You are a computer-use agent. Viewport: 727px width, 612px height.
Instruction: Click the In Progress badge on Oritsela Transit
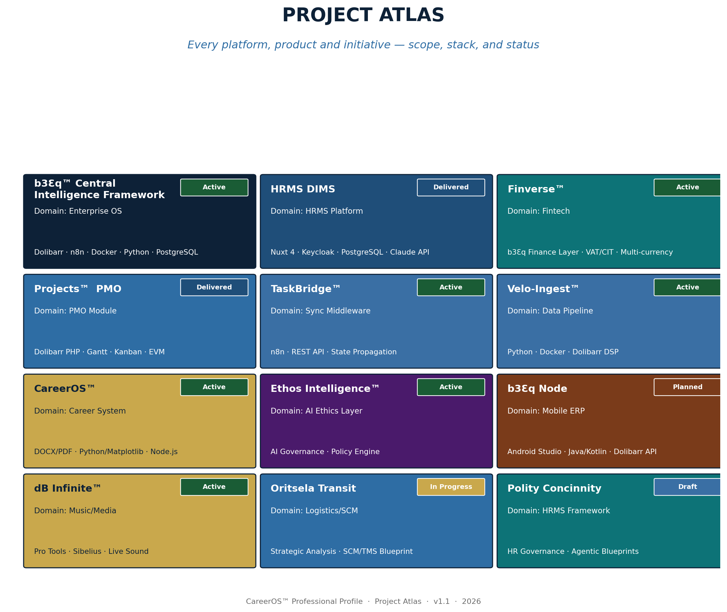click(451, 487)
